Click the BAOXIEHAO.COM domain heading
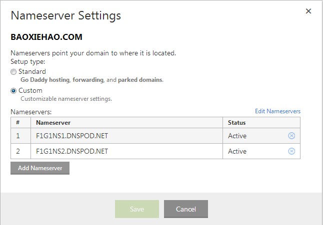 click(46, 37)
